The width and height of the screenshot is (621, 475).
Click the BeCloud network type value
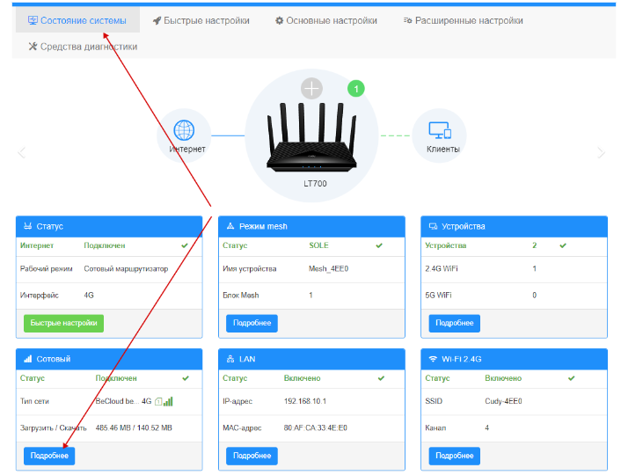click(123, 401)
